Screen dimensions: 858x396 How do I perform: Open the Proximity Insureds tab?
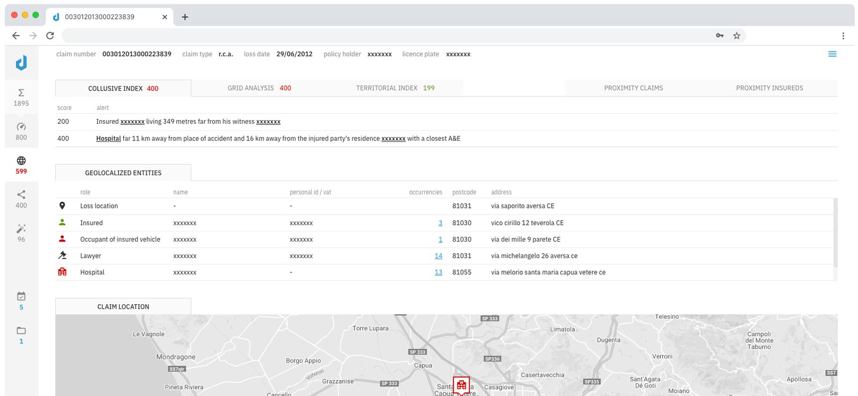[770, 88]
